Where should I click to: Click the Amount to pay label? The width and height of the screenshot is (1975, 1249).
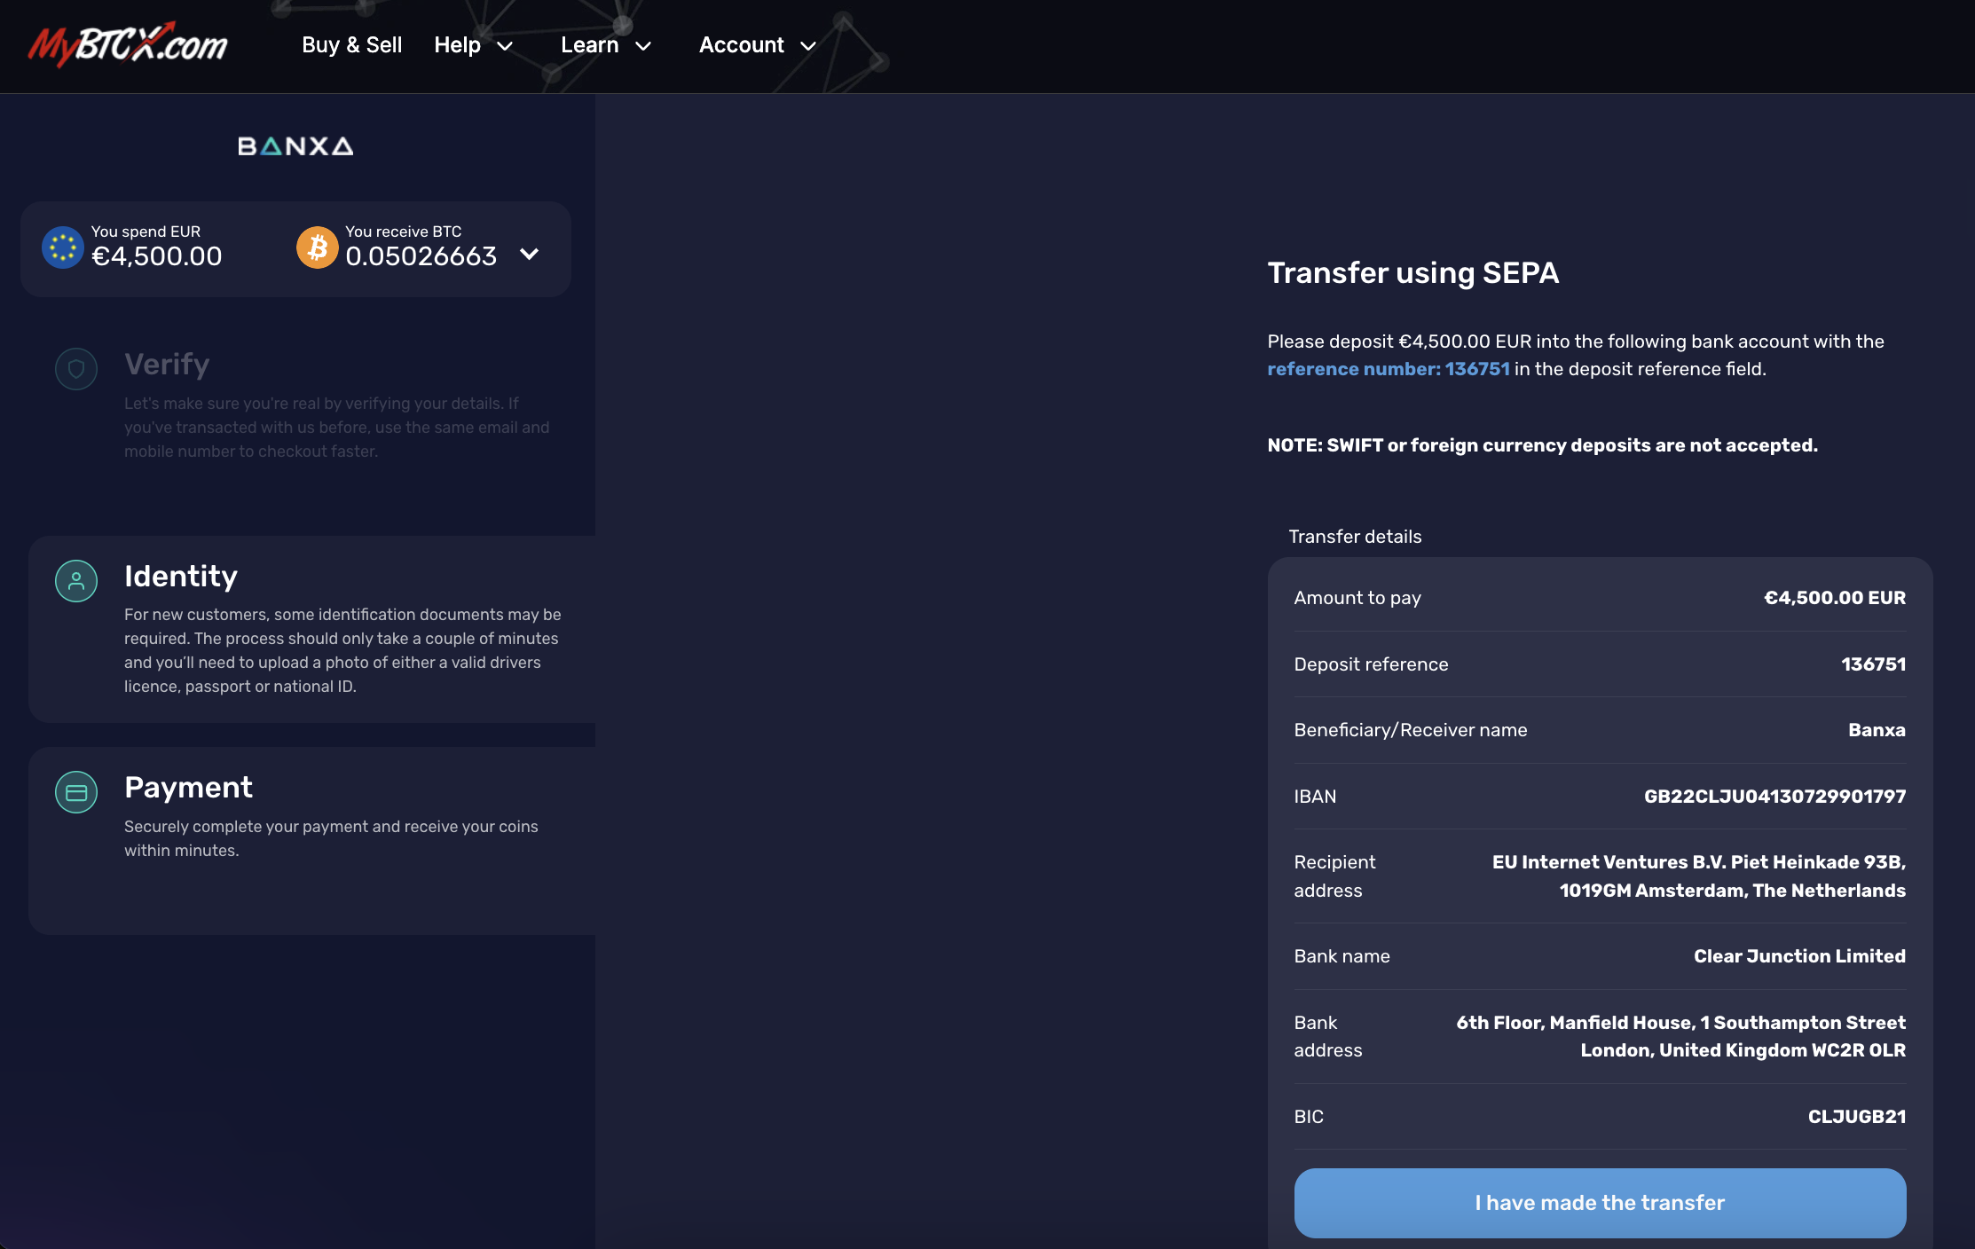(x=1357, y=598)
